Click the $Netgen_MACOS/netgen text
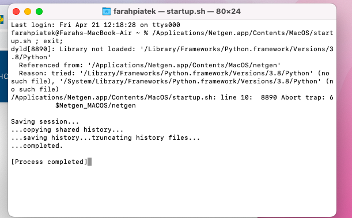Image resolution: width=352 pixels, height=218 pixels. click(x=96, y=105)
